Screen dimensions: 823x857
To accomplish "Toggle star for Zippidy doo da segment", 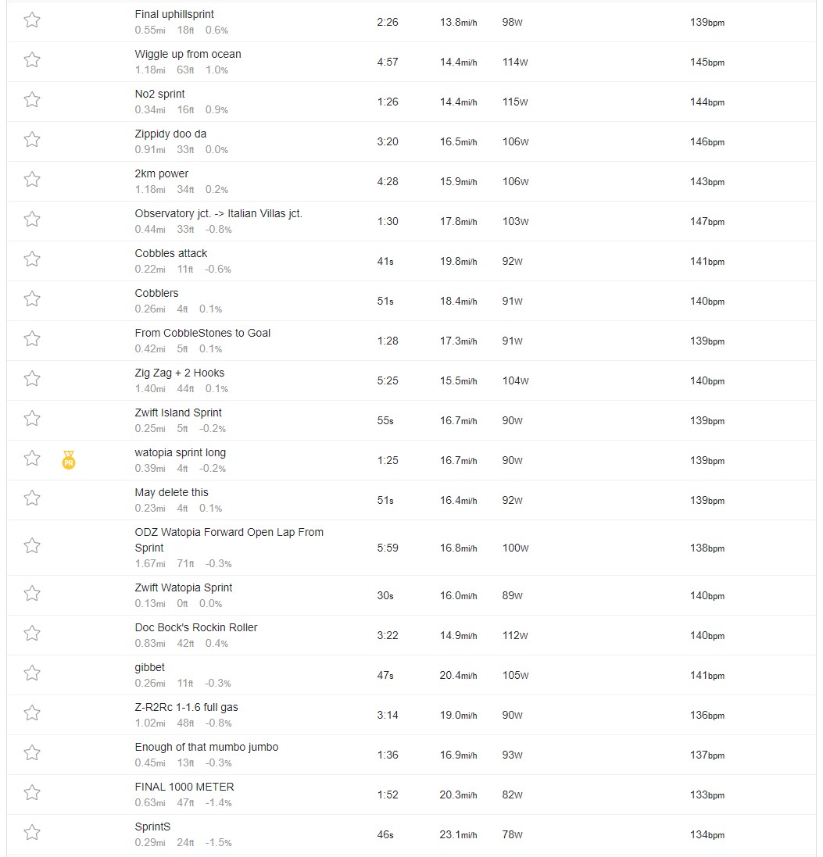I will coord(32,139).
